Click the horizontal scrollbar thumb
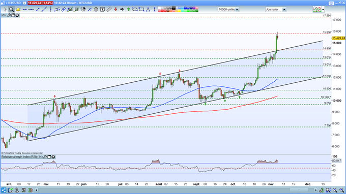This screenshot has height=194, width=346. click(x=299, y=190)
